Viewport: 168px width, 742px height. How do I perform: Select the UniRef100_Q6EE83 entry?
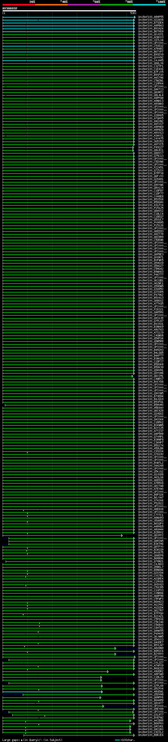coord(150,231)
